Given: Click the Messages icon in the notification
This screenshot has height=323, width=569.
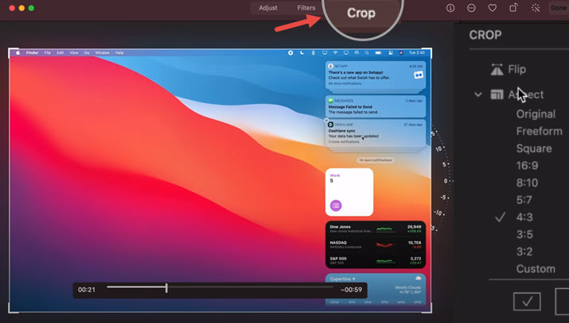Looking at the screenshot, I should click(x=330, y=101).
